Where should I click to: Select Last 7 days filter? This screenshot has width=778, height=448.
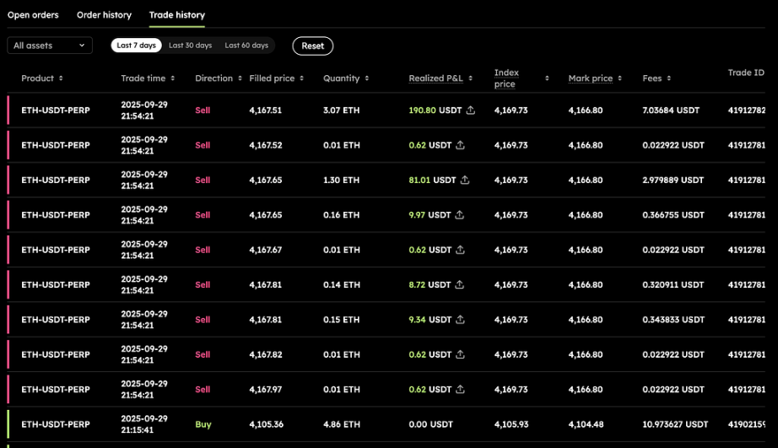136,46
